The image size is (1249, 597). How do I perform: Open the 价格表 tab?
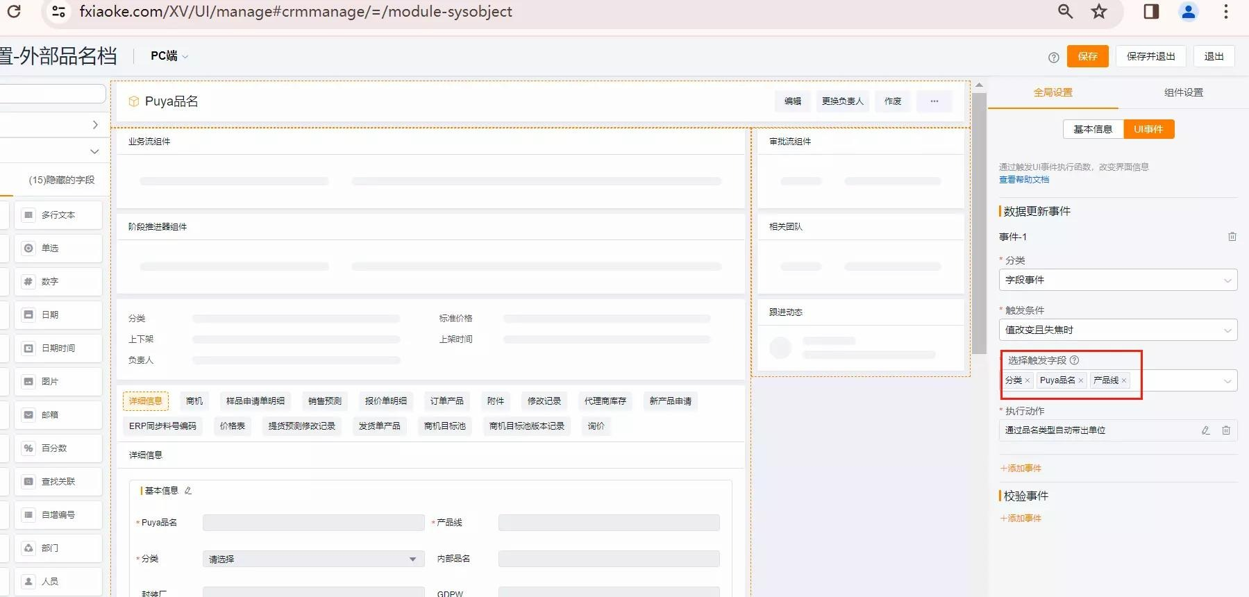click(x=233, y=426)
